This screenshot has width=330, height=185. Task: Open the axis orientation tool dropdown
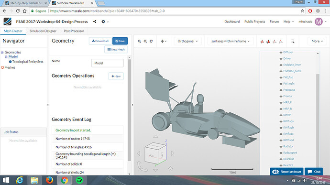click(x=164, y=41)
